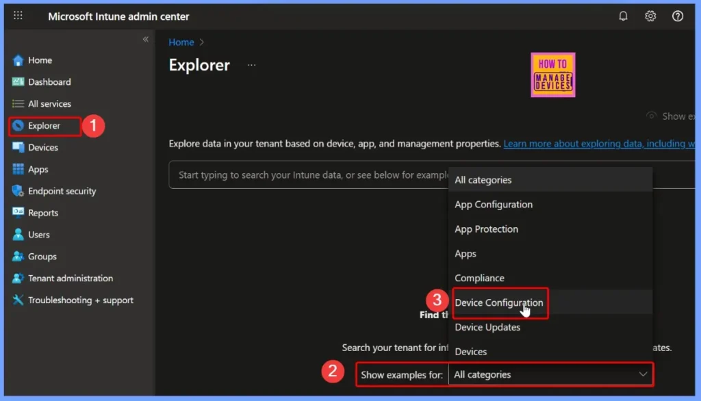Click the Dashboard icon in sidebar
The height and width of the screenshot is (401, 701).
[x=18, y=82]
